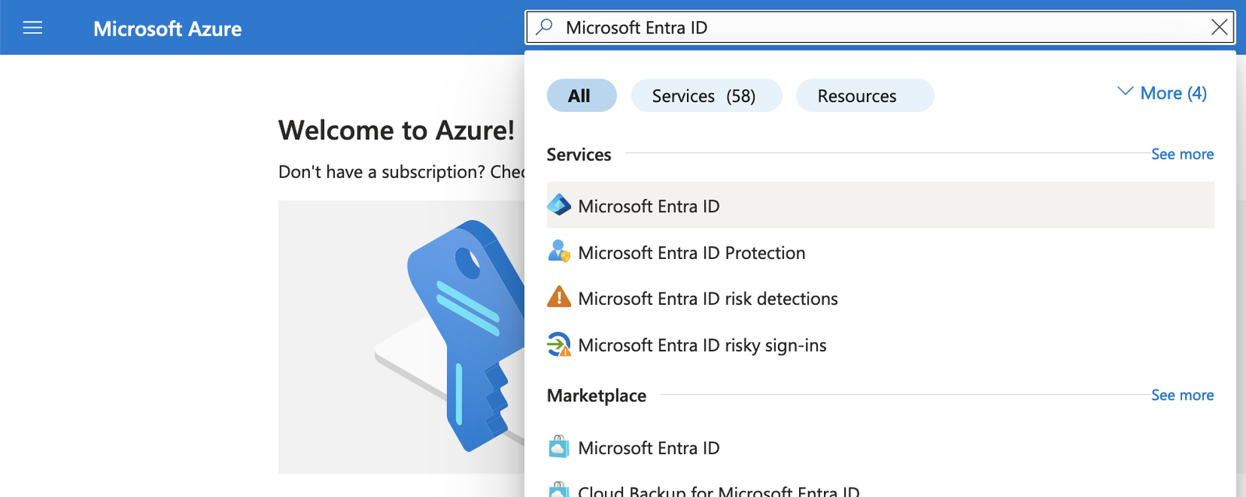Select the Services (58) filter tab
The width and height of the screenshot is (1246, 497).
point(706,96)
